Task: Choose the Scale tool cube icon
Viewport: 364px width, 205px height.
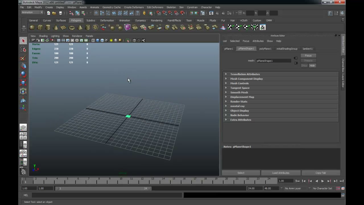Action: 23,83
